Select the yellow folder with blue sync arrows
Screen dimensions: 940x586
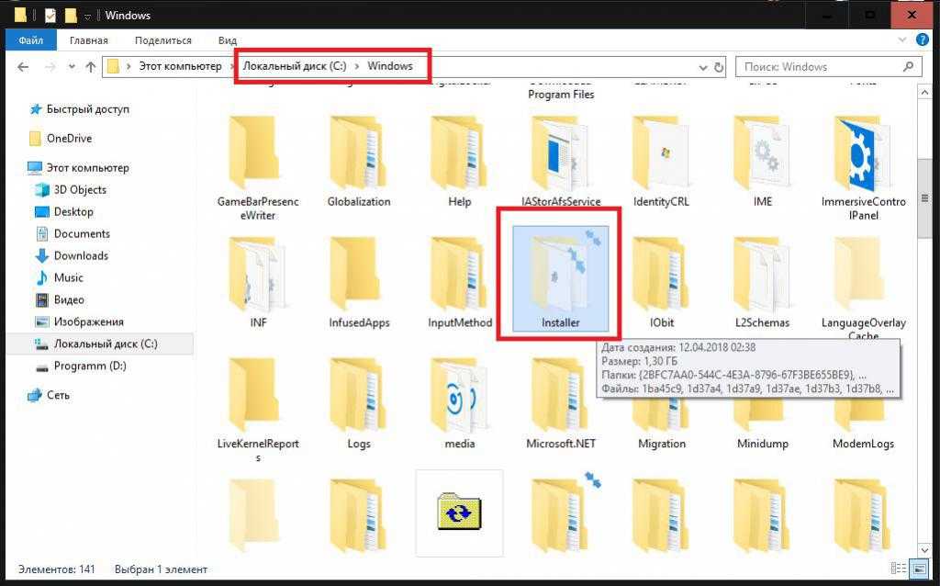pyautogui.click(x=460, y=513)
